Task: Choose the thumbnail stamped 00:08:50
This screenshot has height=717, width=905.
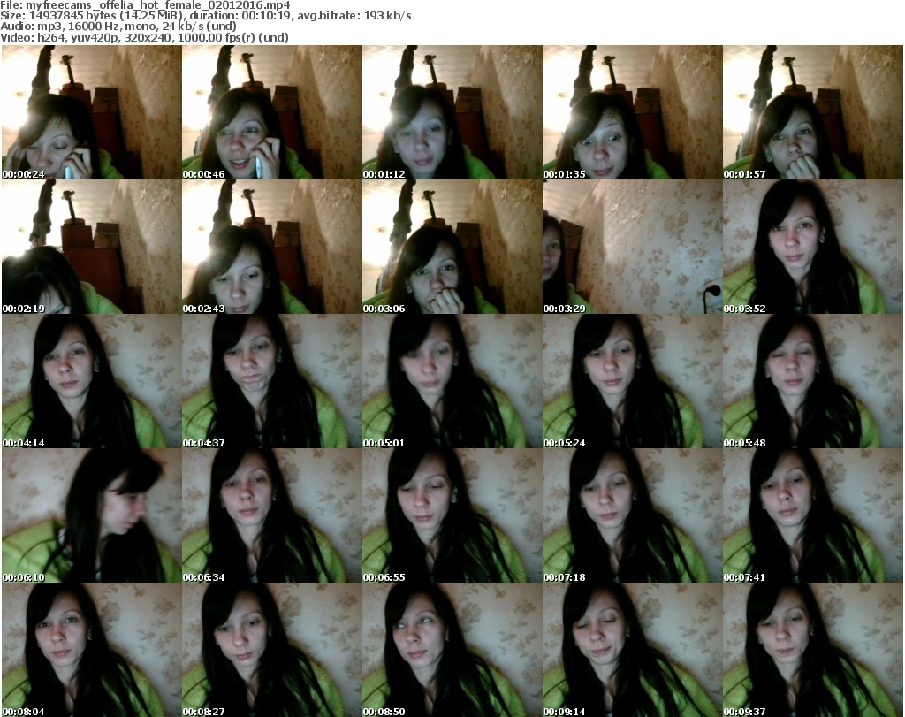Action: pyautogui.click(x=452, y=650)
